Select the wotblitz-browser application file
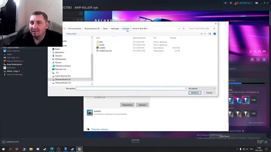 105,51
